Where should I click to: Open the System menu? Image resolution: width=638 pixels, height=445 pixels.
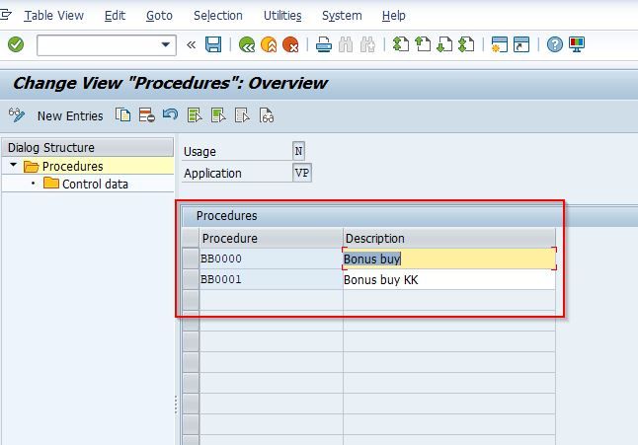coord(342,16)
